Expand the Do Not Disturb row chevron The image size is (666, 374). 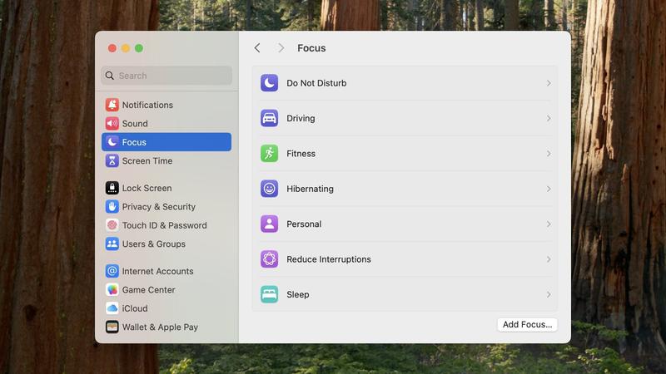click(549, 83)
